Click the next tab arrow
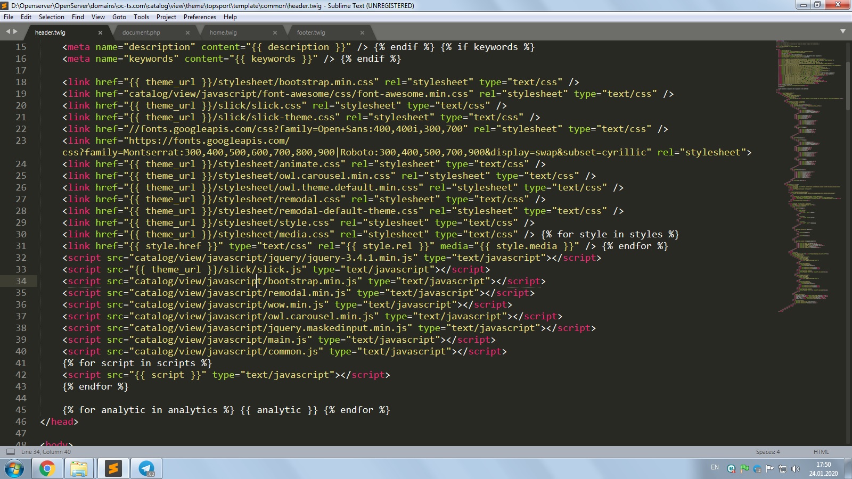 tap(15, 32)
